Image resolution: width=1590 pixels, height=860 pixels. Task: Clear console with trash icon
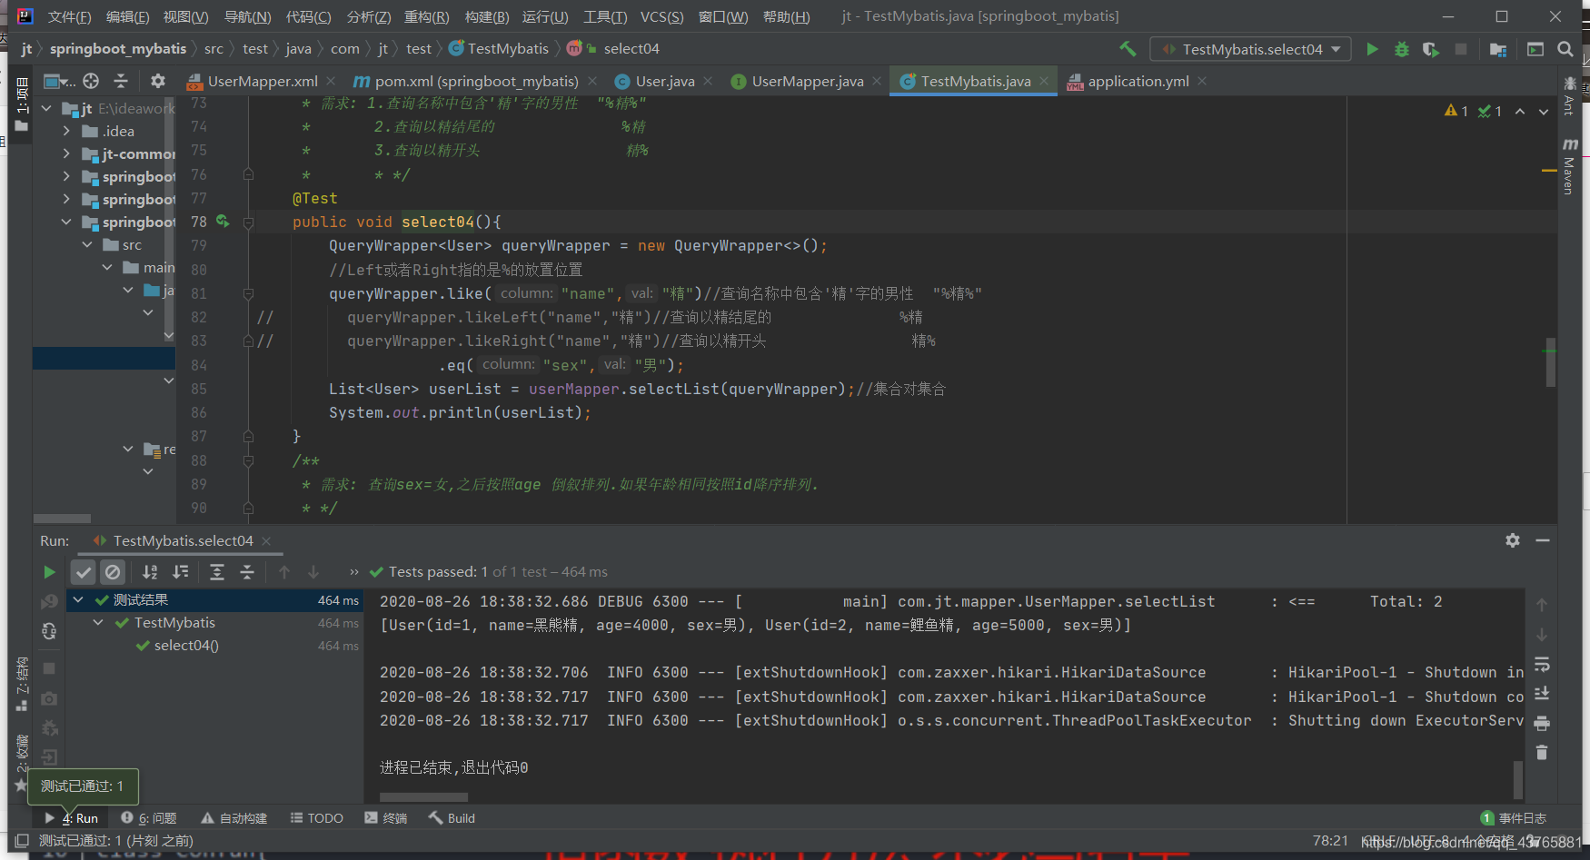point(1542,753)
